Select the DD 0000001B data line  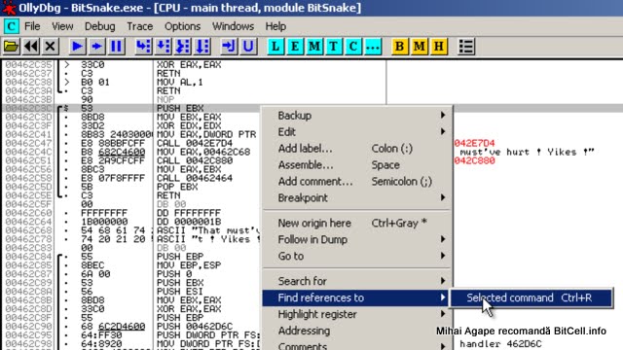tap(189, 222)
